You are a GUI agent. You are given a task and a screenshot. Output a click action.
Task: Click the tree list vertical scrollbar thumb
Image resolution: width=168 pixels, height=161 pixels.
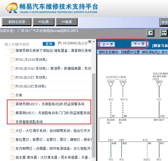pos(94,116)
